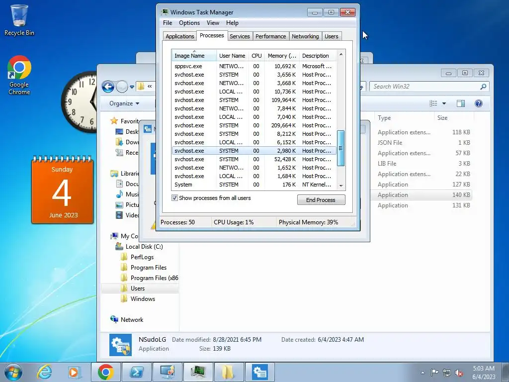Select the Windows folder in tree

143,298
